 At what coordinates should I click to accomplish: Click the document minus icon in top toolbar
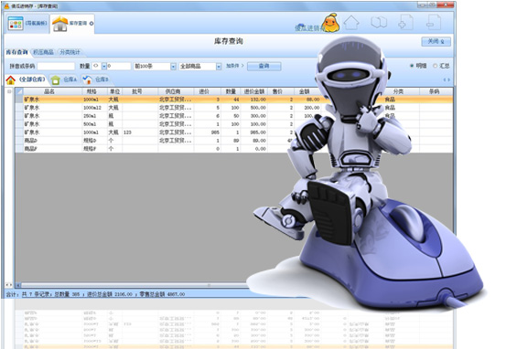pos(434,22)
